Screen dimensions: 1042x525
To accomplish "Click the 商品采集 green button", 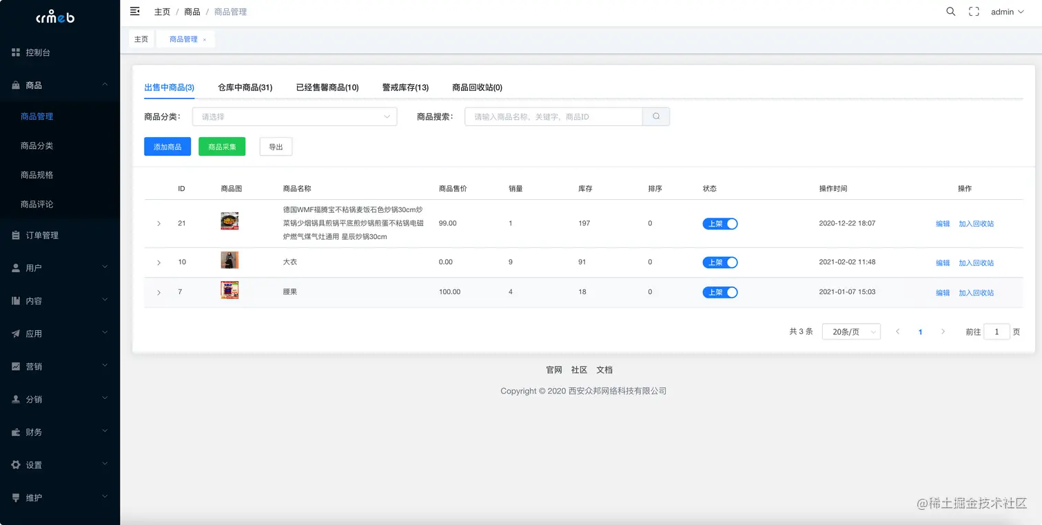I will click(222, 147).
